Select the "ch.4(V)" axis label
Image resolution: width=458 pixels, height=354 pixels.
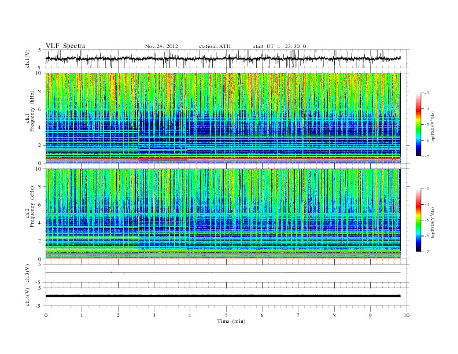coord(28,297)
